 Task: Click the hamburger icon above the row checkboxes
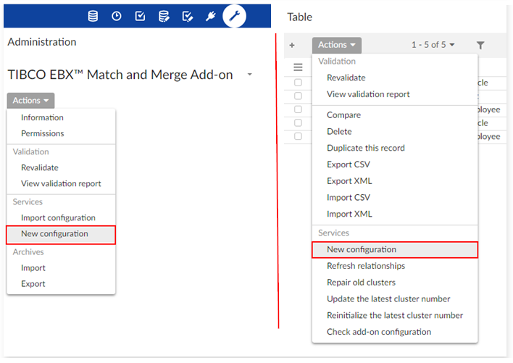click(x=298, y=67)
